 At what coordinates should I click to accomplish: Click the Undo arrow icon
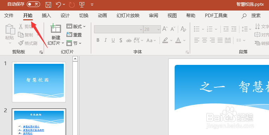tap(58, 5)
